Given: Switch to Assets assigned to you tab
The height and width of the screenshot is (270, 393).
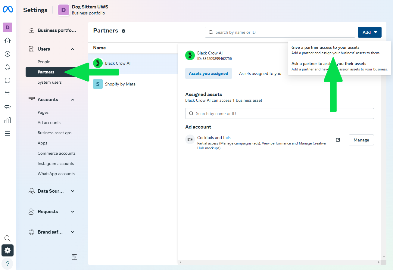Looking at the screenshot, I should pyautogui.click(x=260, y=73).
